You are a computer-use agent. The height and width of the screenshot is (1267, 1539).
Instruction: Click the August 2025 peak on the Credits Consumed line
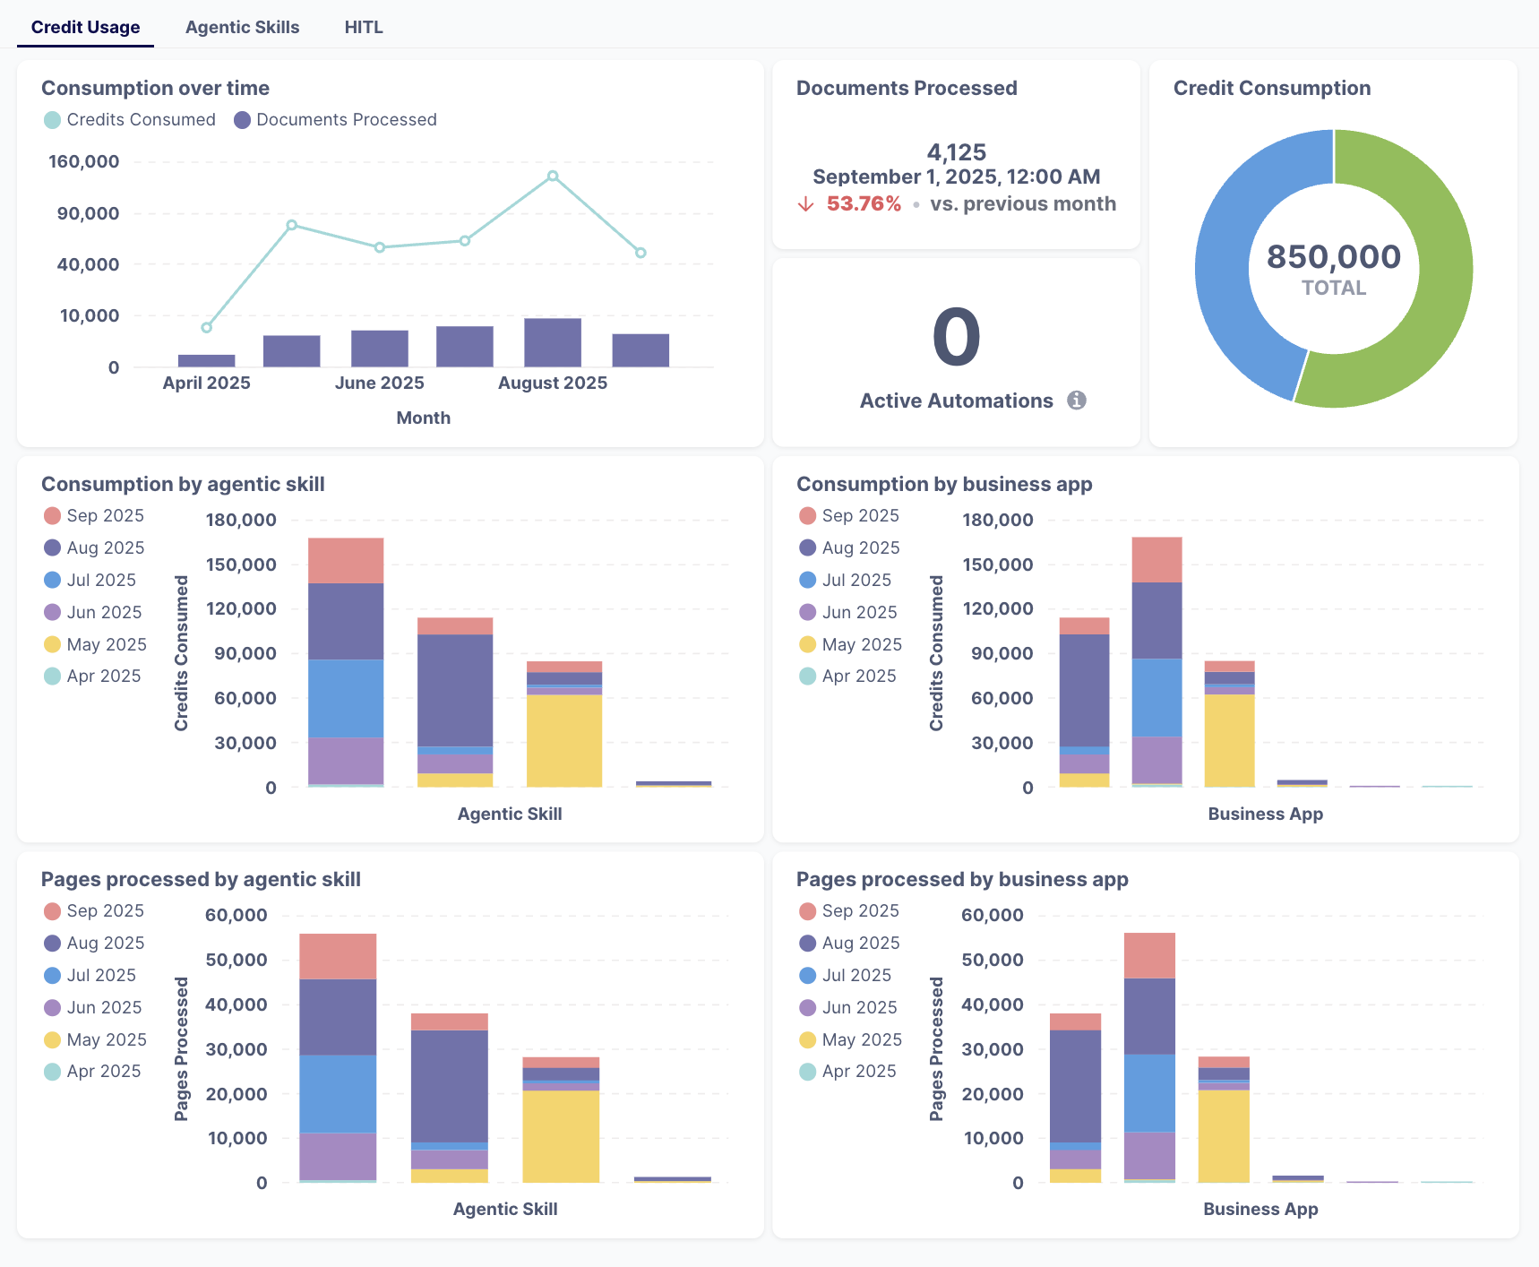click(552, 177)
